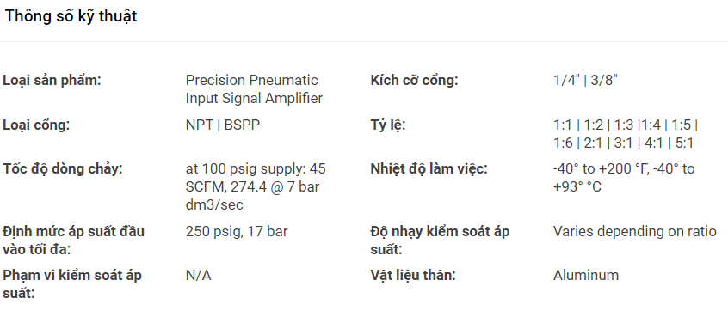Click the 'Aluminum' material value
This screenshot has width=728, height=329.
point(586,275)
